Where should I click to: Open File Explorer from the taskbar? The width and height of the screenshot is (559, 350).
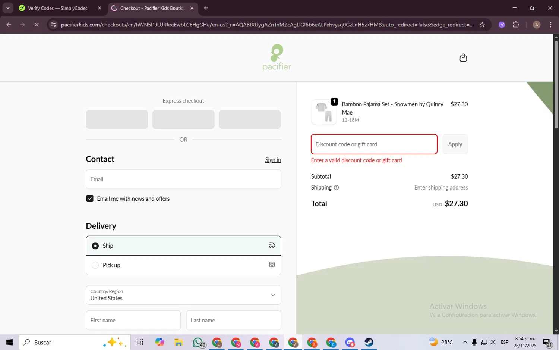[178, 342]
